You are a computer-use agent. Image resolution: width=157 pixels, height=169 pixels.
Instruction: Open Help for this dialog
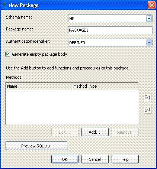(125, 159)
